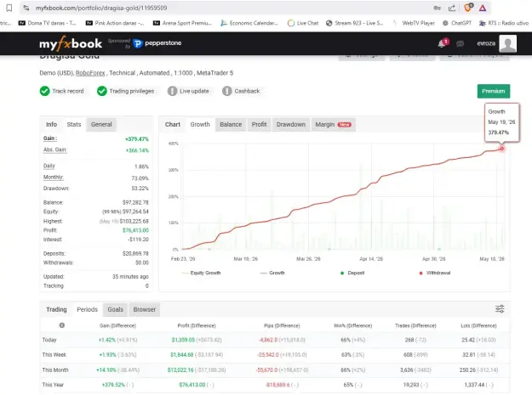Click Cashback exclamation icon
The width and height of the screenshot is (532, 395).
point(227,91)
